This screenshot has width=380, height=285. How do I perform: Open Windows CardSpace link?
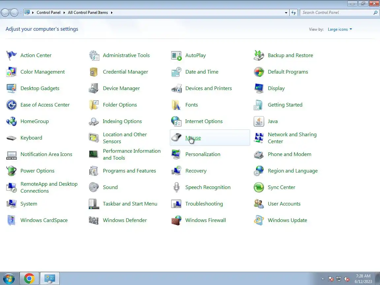pos(44,220)
